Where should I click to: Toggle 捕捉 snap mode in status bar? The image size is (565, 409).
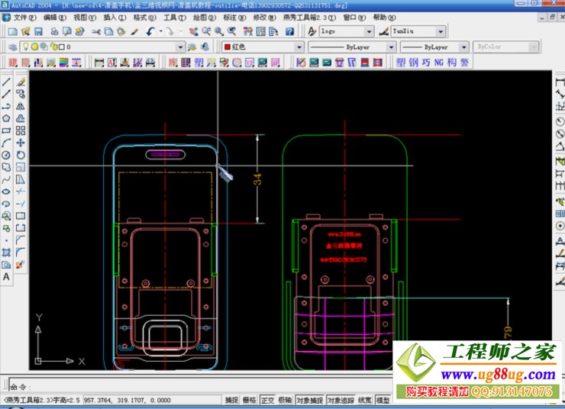232,400
